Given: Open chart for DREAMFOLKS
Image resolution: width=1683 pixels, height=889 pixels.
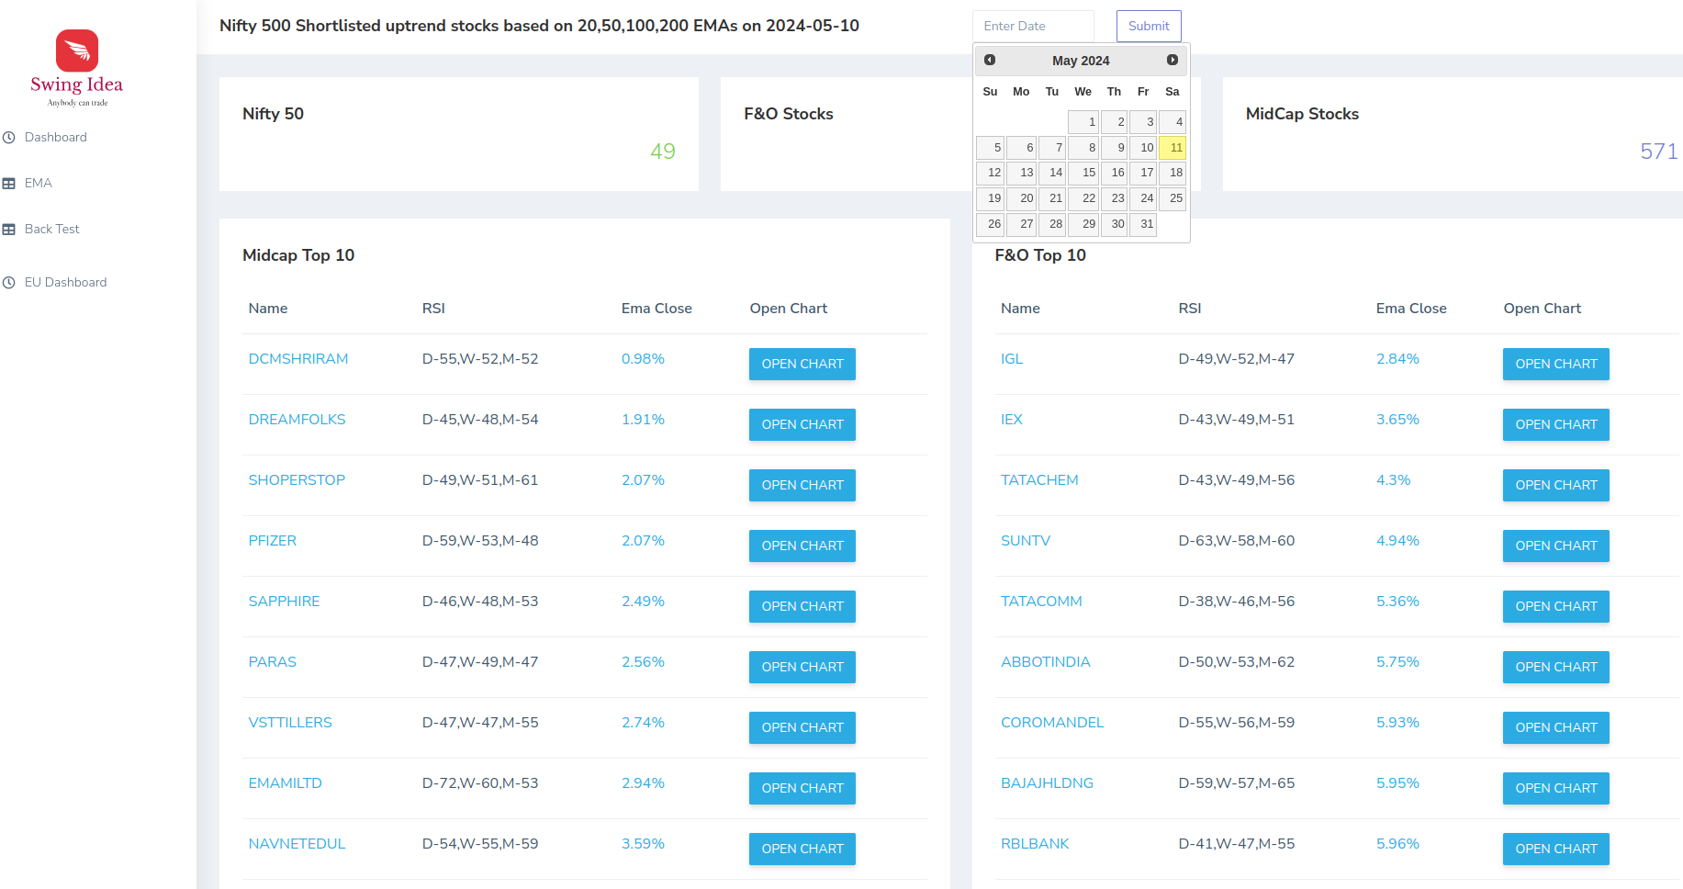Looking at the screenshot, I should click(x=802, y=424).
